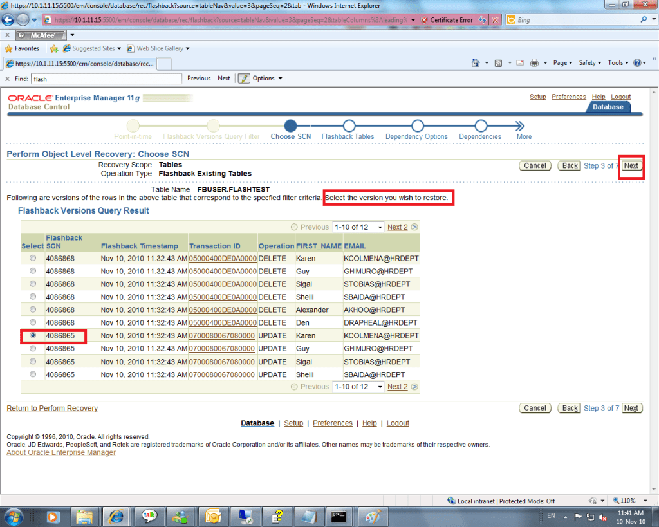Switch to the Database tab
The image size is (659, 527).
608,107
